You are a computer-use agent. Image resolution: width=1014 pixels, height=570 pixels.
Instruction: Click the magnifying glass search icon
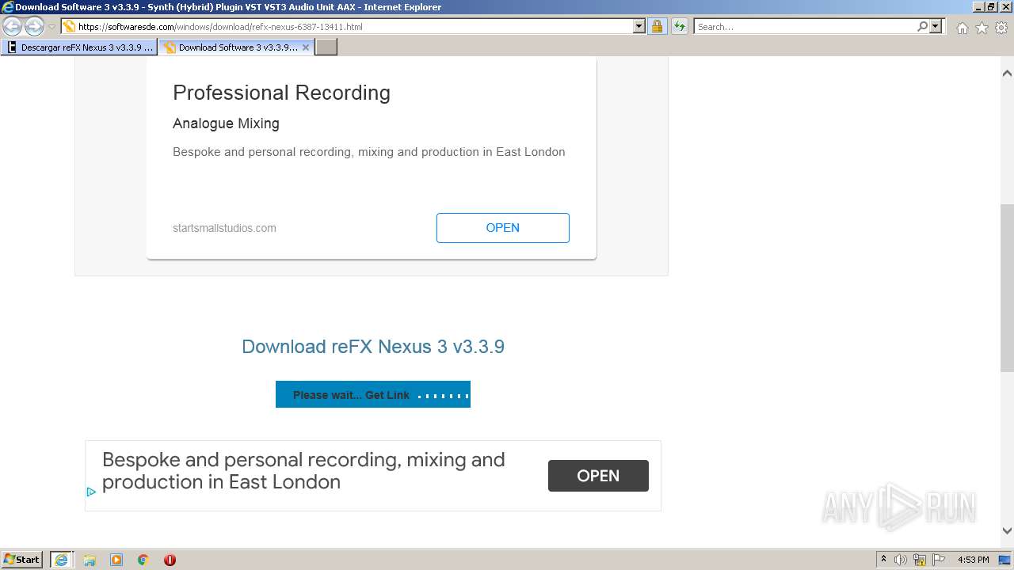[922, 27]
